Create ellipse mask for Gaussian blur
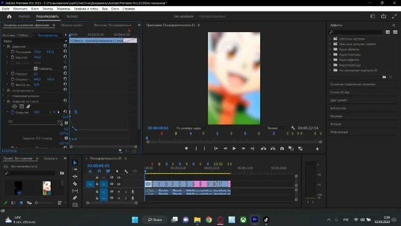401x226 pixels. coord(15,106)
